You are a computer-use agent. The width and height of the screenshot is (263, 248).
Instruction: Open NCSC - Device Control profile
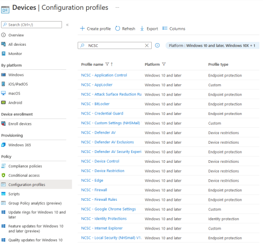(100, 161)
